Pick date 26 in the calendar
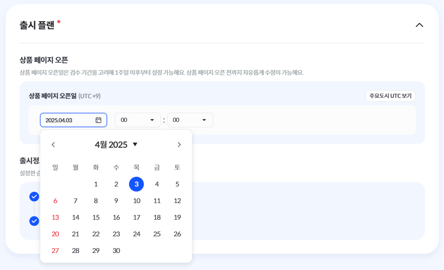The height and width of the screenshot is (270, 444). tap(177, 234)
